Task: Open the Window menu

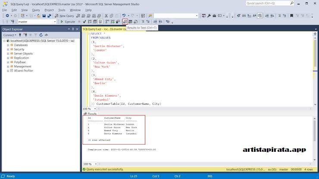Action: [x=75, y=10]
